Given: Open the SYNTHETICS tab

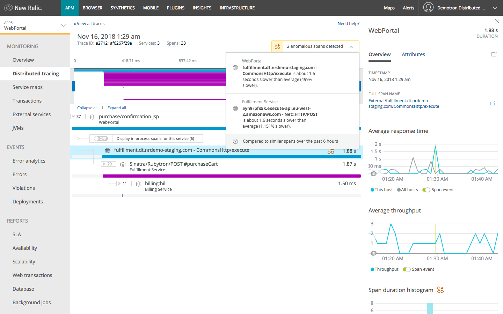Looking at the screenshot, I should pos(123,8).
